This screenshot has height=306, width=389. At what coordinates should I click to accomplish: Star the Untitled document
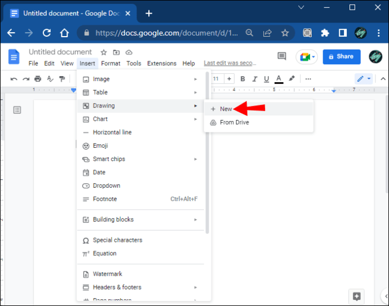click(103, 52)
